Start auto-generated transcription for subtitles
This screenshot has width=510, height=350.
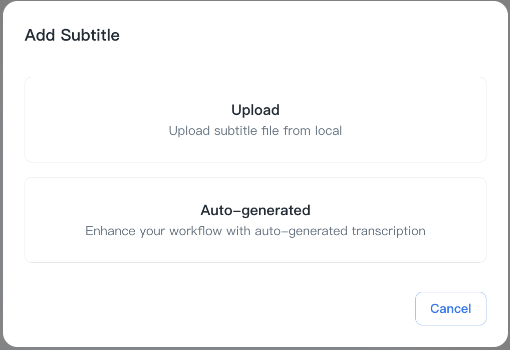coord(255,220)
